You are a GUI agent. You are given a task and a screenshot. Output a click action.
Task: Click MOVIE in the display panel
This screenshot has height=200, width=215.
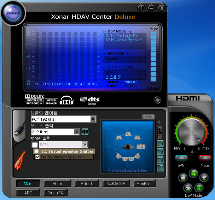(113, 82)
